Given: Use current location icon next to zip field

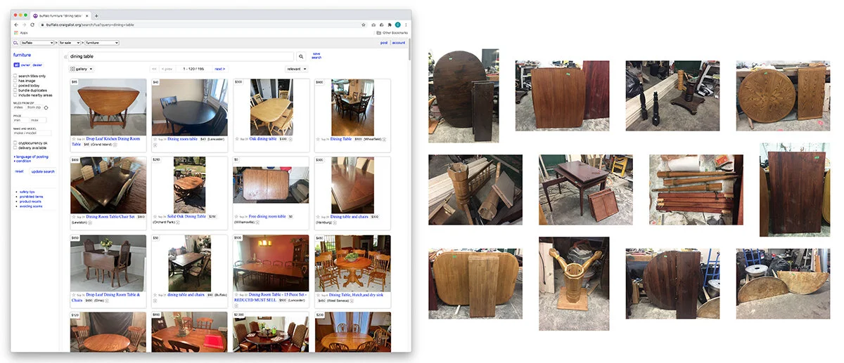Looking at the screenshot, I should pos(46,107).
